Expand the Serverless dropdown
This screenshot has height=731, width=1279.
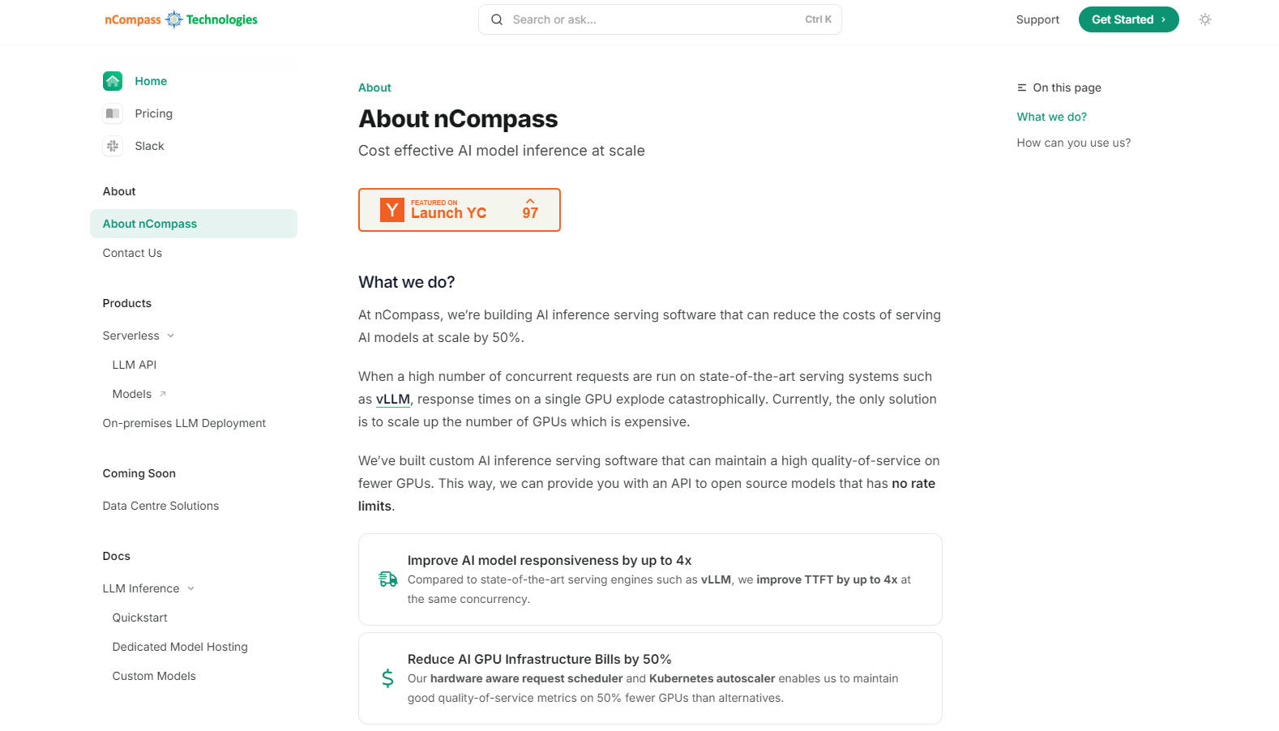170,335
